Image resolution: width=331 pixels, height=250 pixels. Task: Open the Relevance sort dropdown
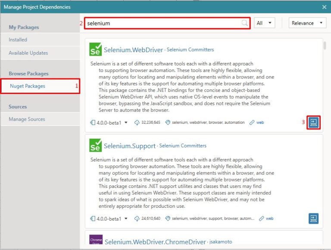tap(307, 23)
